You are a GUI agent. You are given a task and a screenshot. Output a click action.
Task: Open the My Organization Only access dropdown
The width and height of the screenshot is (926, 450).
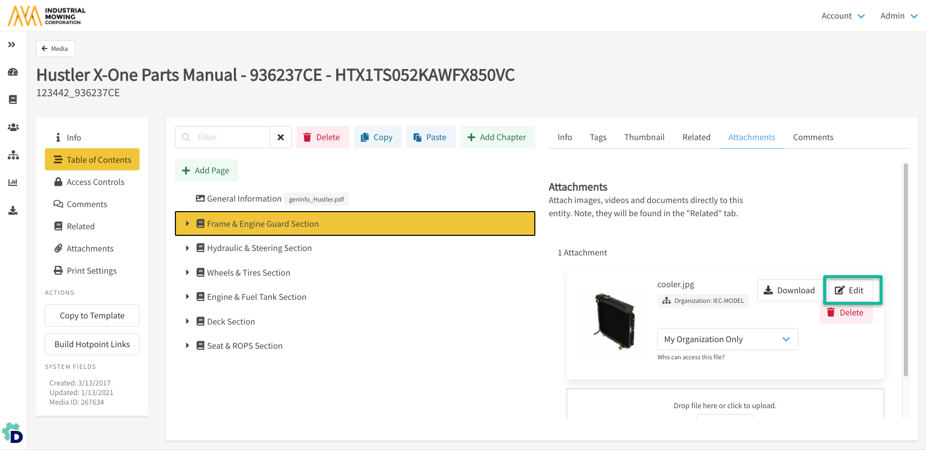pos(727,339)
